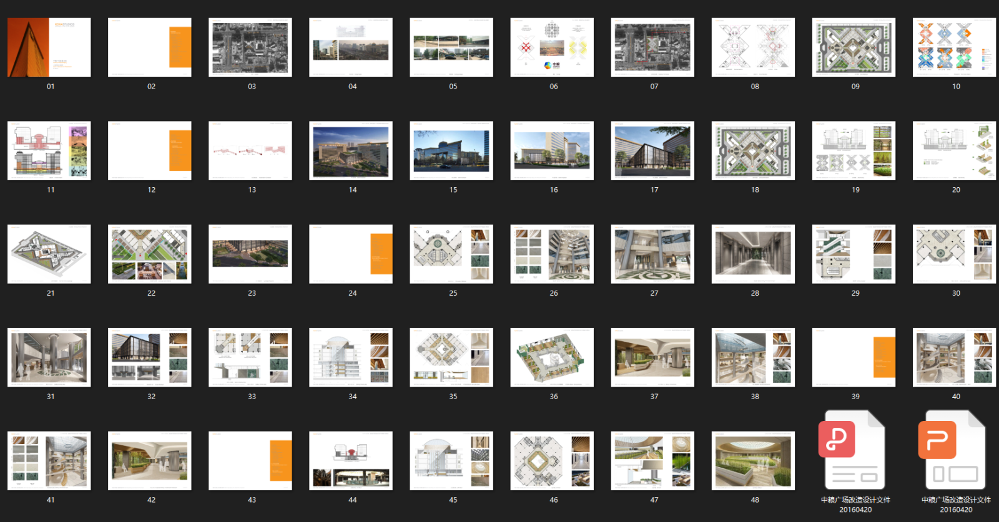The width and height of the screenshot is (999, 522).
Task: Select thumbnail 28 dark corridor rendering
Action: pyautogui.click(x=753, y=254)
